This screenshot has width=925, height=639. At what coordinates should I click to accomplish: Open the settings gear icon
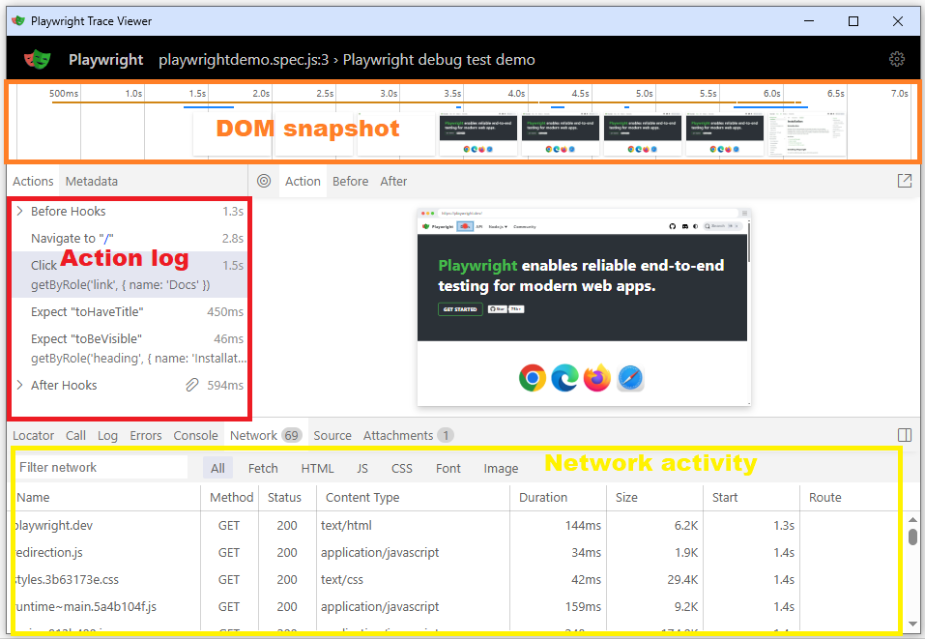pos(897,59)
